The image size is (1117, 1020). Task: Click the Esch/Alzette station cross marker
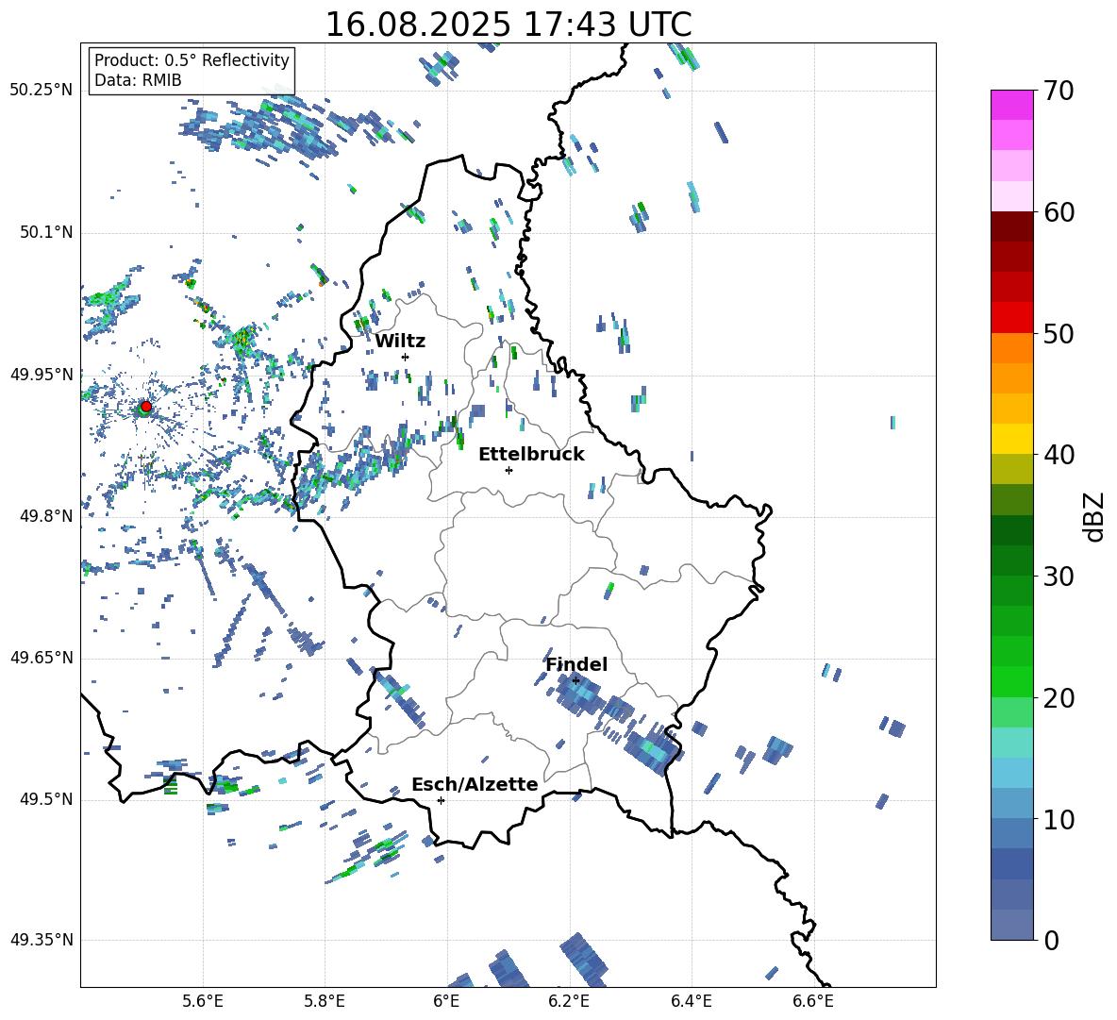pyautogui.click(x=441, y=800)
